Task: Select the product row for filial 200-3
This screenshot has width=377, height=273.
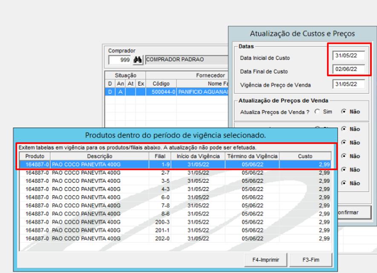Action: click(175, 222)
